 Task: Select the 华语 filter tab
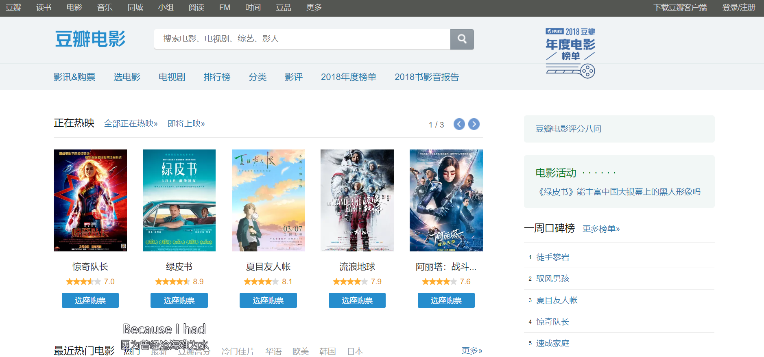point(273,351)
